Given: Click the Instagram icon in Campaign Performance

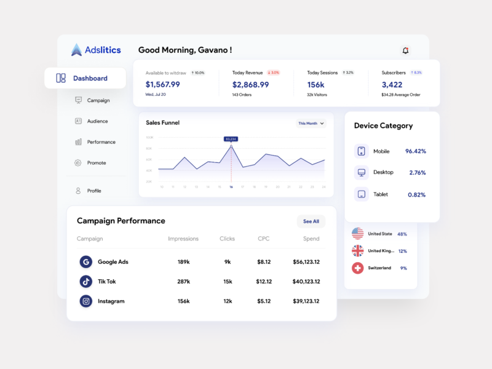Looking at the screenshot, I should click(85, 301).
